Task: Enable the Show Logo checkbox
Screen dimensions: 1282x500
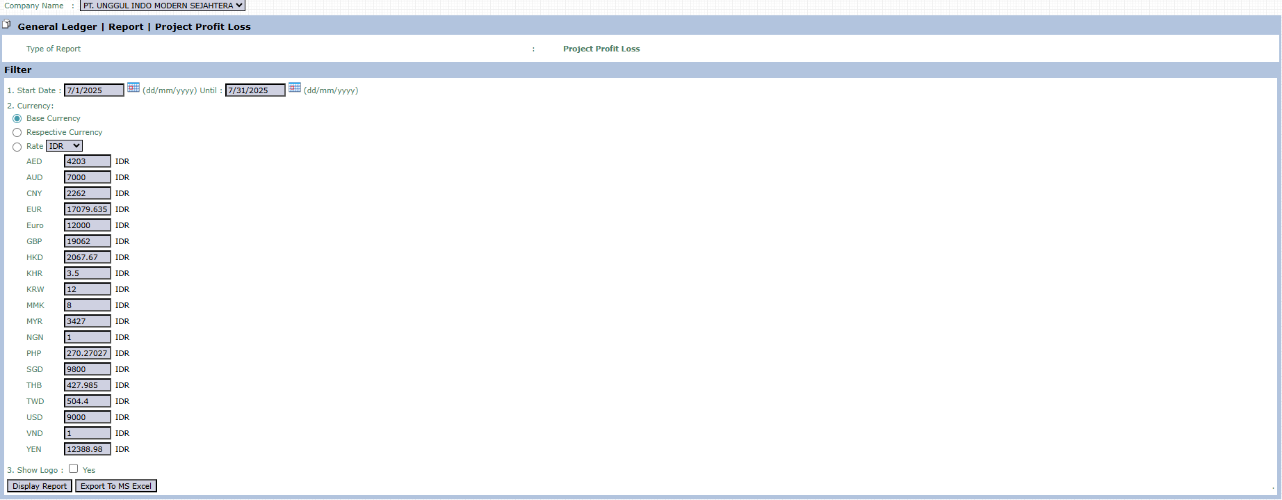Action: coord(74,469)
